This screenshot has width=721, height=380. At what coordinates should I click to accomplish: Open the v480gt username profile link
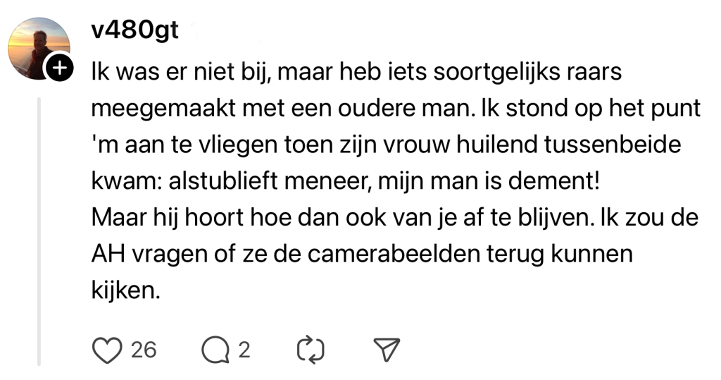pyautogui.click(x=134, y=30)
